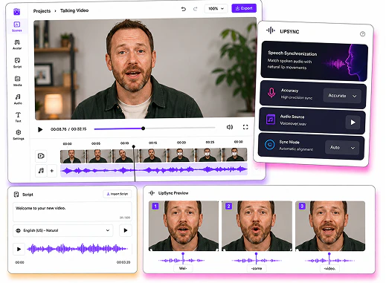Play the main video preview
Image resolution: width=386 pixels, height=283 pixels.
pos(40,129)
